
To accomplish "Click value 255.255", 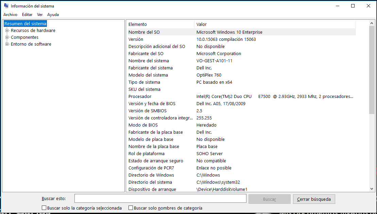I will pos(204,118).
